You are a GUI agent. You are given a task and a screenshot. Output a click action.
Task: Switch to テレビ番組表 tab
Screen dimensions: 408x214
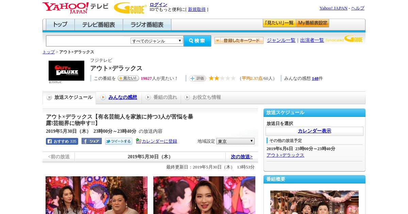99,25
